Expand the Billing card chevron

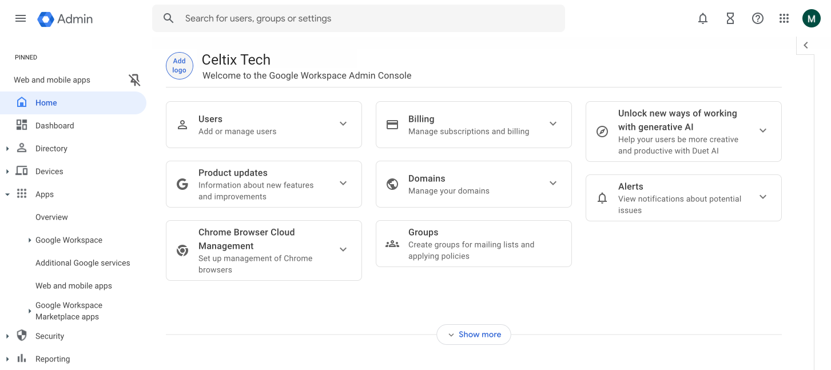(553, 124)
